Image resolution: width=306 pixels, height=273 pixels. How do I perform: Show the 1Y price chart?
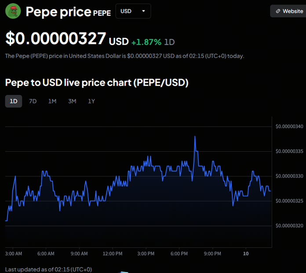91,101
